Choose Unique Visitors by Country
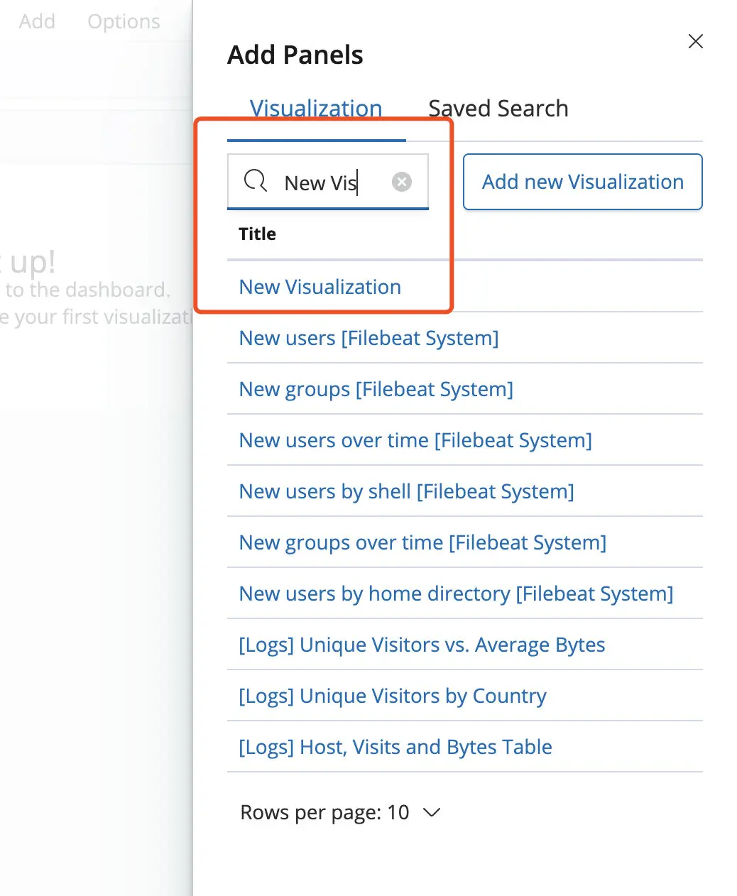Screen dimensions: 737x896 pyautogui.click(x=392, y=696)
